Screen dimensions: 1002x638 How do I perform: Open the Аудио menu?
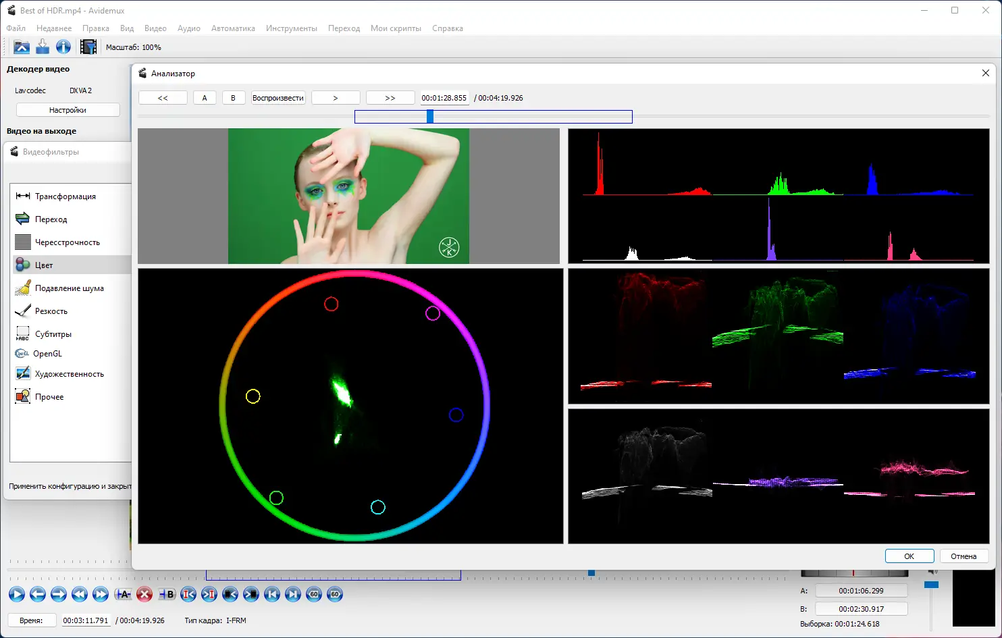click(x=188, y=28)
